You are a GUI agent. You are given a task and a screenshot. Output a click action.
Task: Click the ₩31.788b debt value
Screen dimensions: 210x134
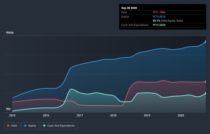click(x=159, y=12)
